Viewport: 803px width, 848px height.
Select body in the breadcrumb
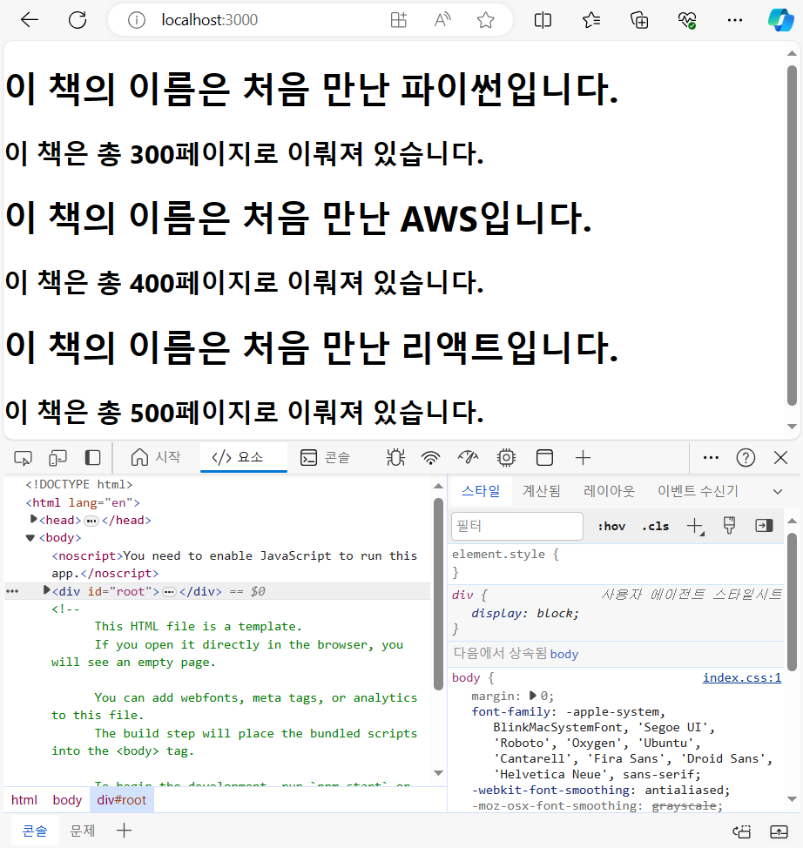coord(67,800)
